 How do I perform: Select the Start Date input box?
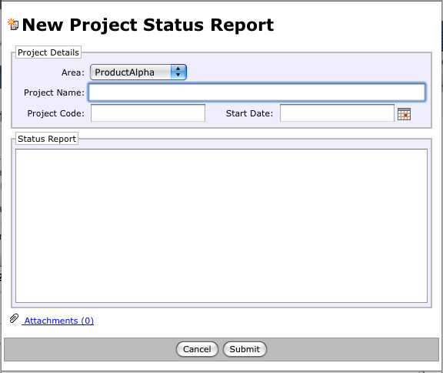pos(337,113)
